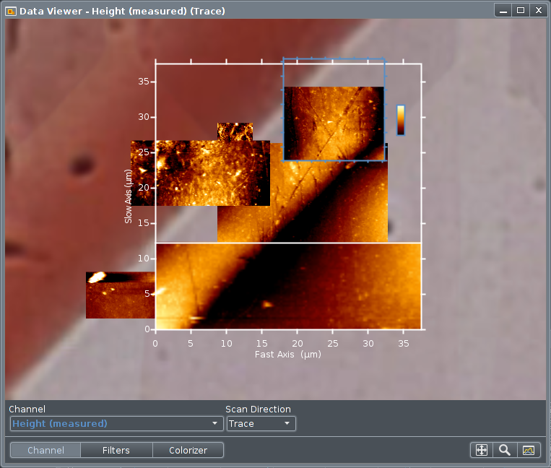Viewport: 551px width, 468px height.
Task: Click the pan/move tool icon
Action: pos(482,450)
